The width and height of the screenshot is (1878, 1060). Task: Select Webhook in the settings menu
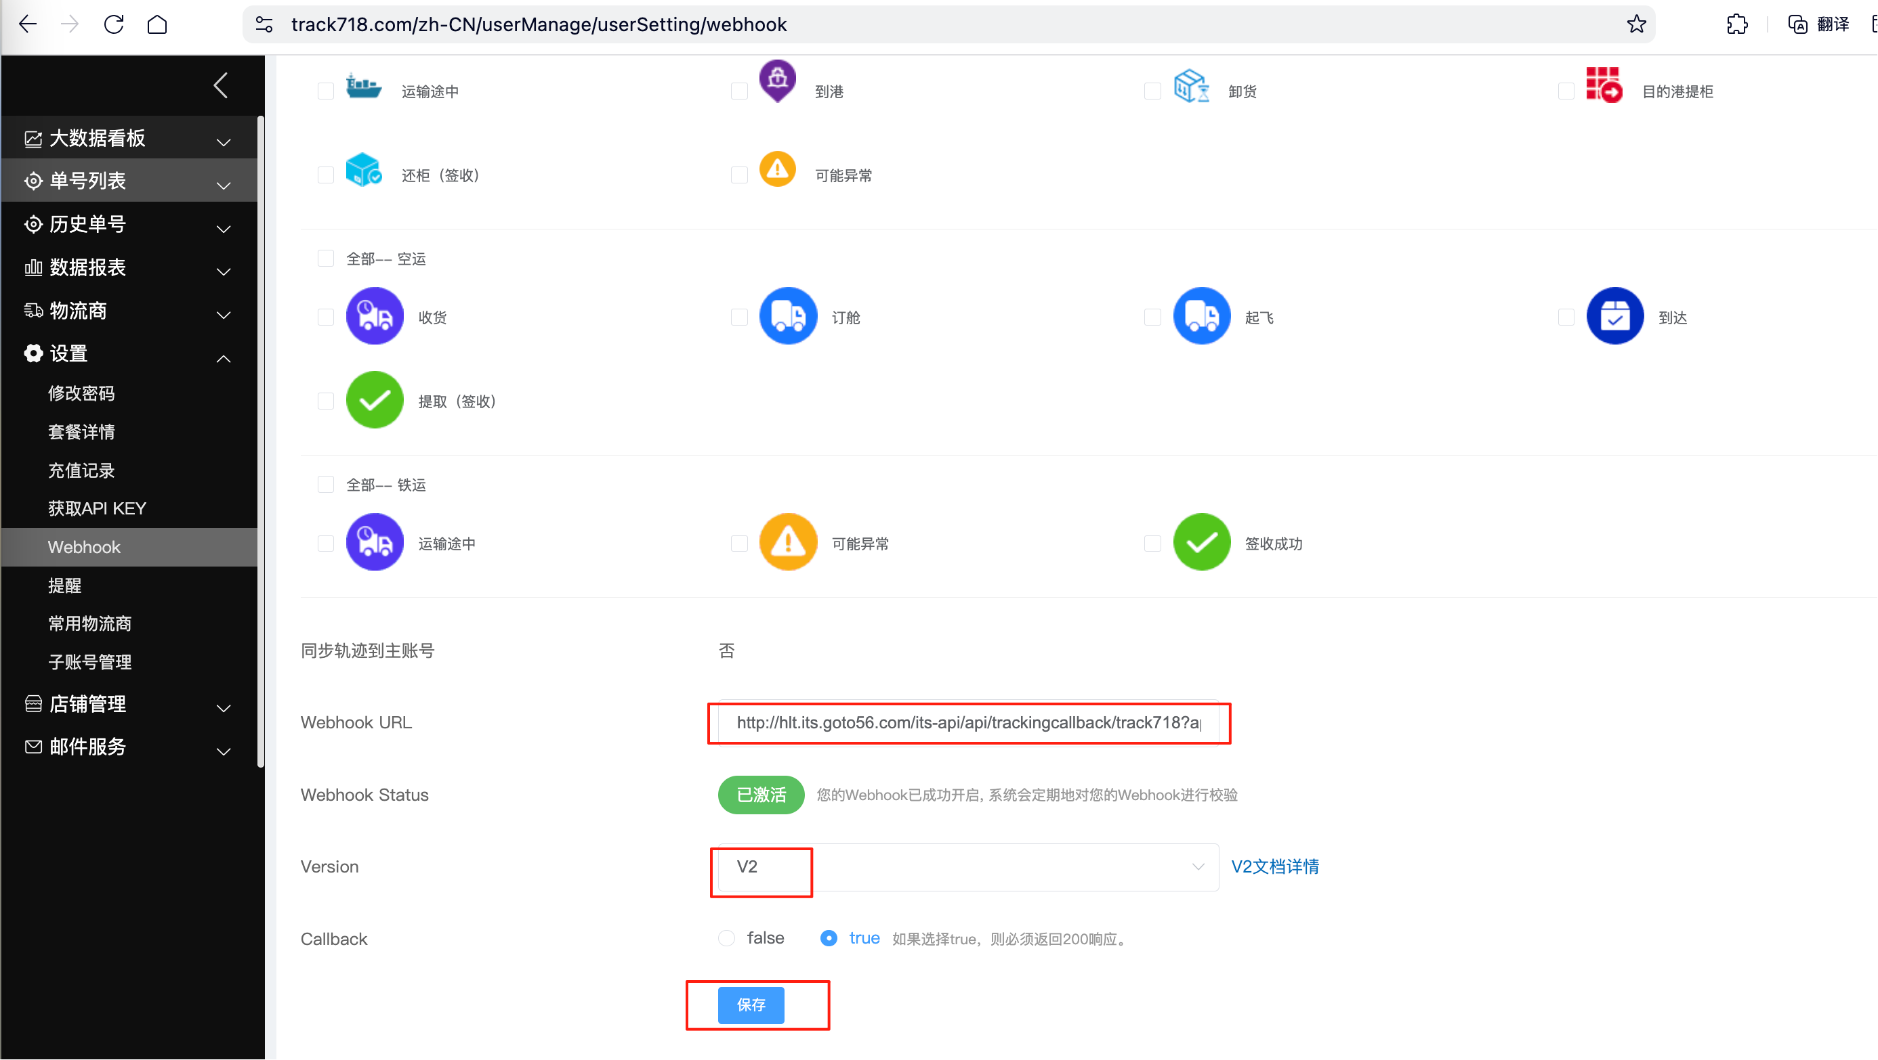point(129,547)
